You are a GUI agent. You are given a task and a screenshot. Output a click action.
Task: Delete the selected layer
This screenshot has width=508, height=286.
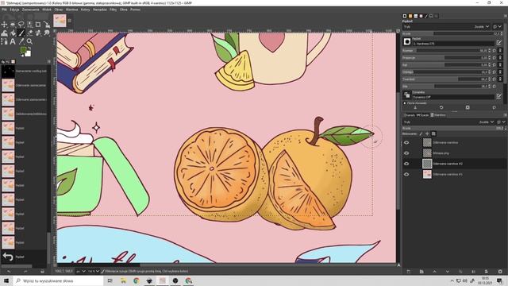click(500, 272)
